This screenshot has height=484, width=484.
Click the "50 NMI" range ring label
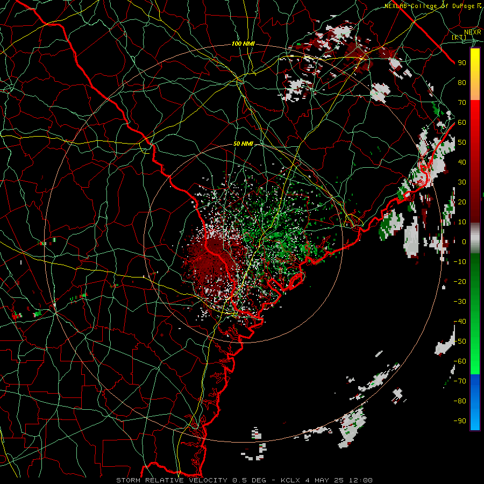(243, 144)
